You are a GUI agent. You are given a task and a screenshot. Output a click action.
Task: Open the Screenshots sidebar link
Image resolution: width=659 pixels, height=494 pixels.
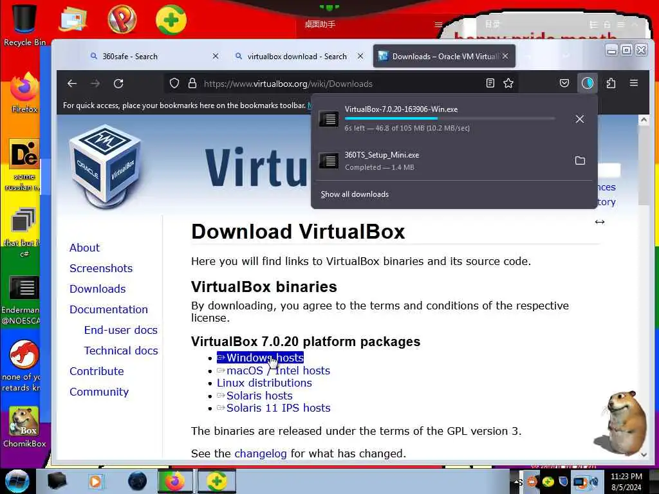coord(101,268)
